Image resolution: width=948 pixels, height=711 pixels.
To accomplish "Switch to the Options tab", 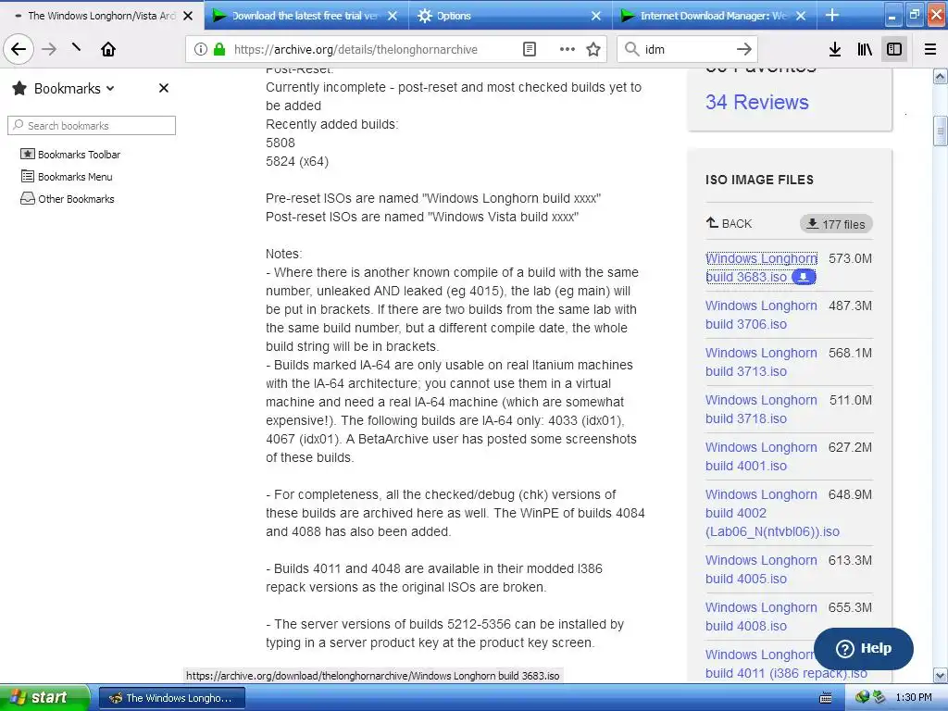I will click(510, 16).
